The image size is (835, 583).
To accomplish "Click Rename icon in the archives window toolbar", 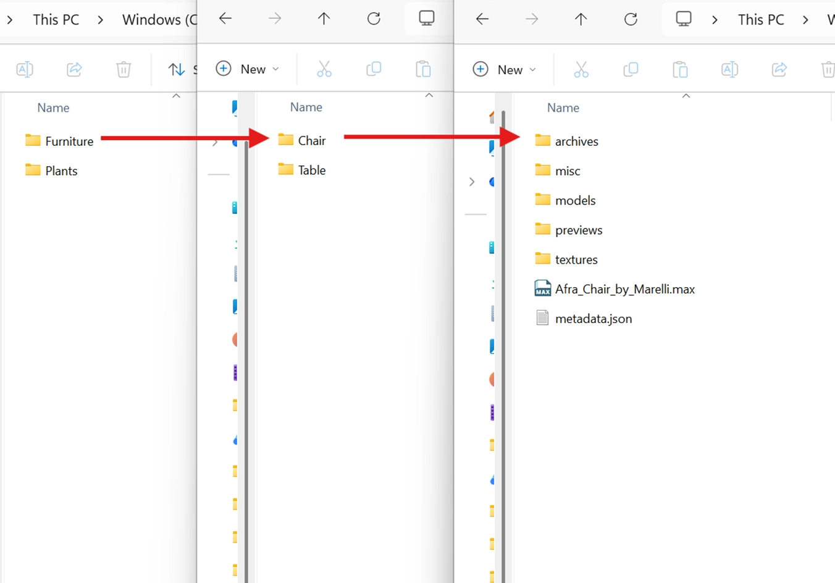I will coord(729,70).
